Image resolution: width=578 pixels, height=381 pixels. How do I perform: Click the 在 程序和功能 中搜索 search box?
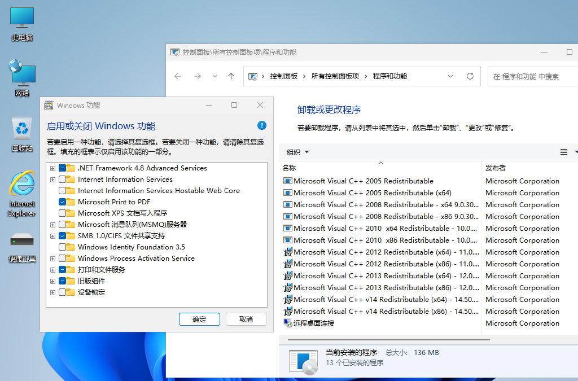click(x=533, y=76)
